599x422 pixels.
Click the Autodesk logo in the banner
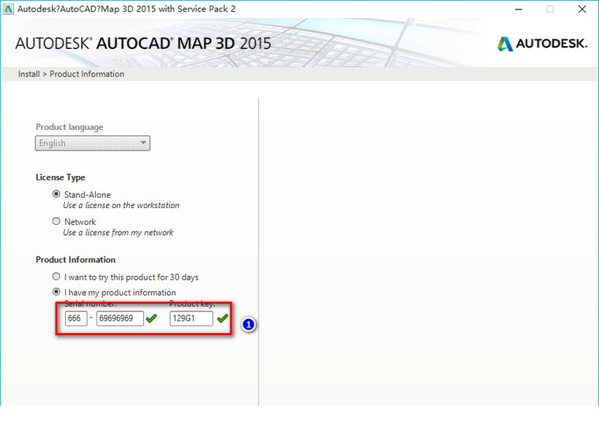(x=542, y=44)
